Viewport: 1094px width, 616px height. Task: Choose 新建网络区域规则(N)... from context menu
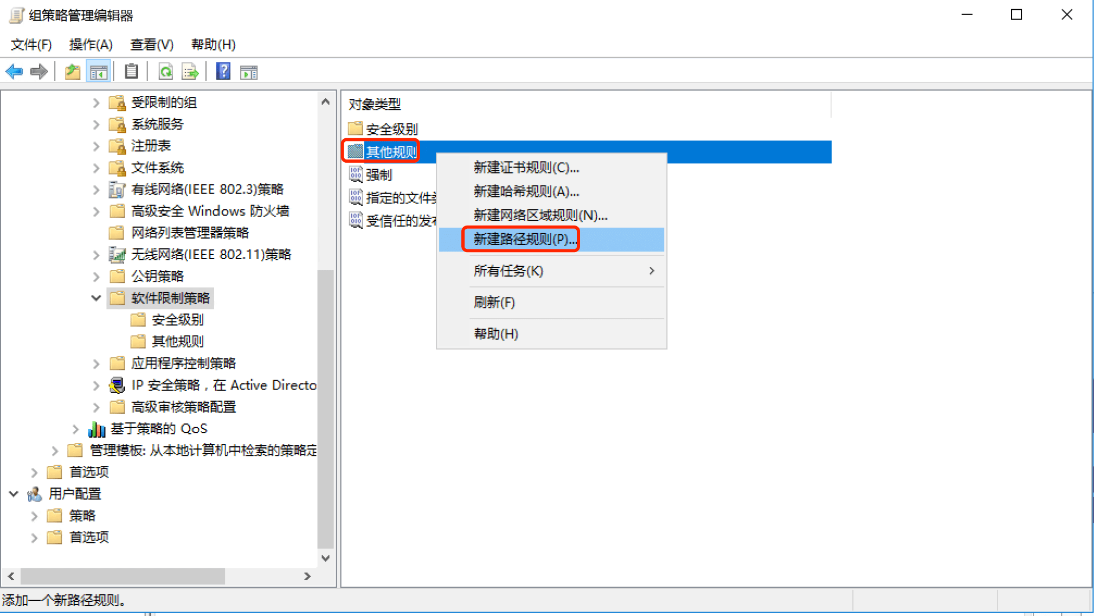click(551, 215)
